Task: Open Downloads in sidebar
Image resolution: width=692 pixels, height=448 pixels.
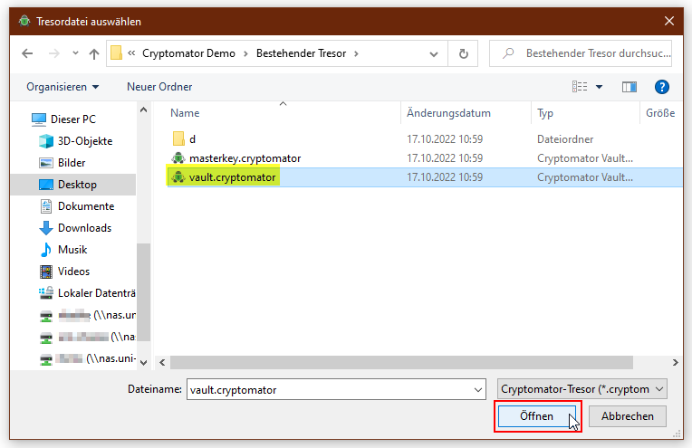Action: [x=85, y=228]
